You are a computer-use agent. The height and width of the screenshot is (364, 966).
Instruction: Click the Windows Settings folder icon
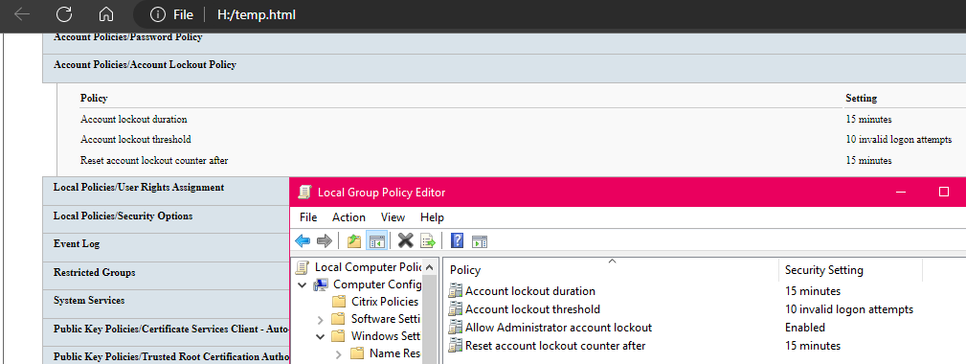338,336
